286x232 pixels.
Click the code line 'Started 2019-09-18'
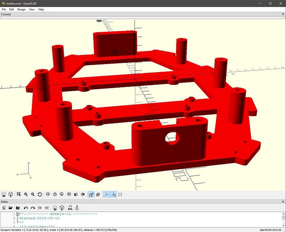pyautogui.click(x=39, y=218)
